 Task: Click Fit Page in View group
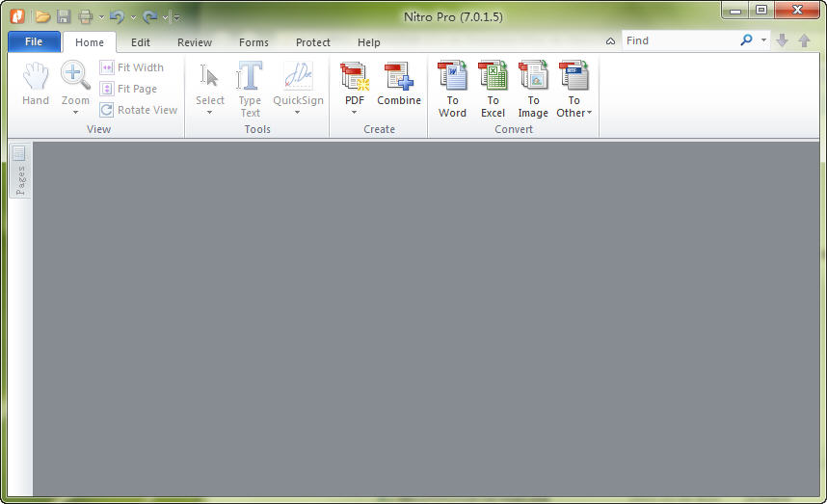129,89
